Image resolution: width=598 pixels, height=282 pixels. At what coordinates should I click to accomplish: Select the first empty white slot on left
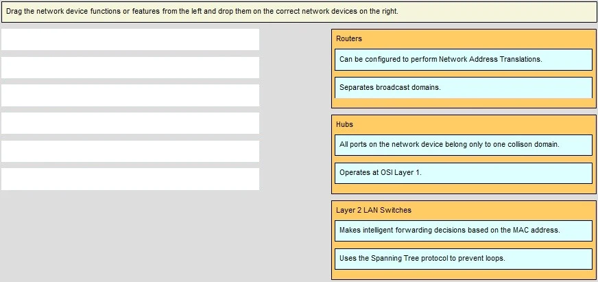pos(130,40)
